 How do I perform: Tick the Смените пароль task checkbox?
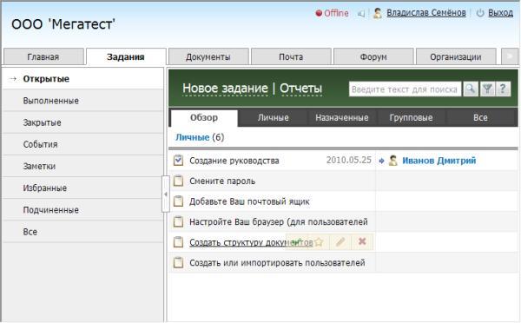click(178, 181)
